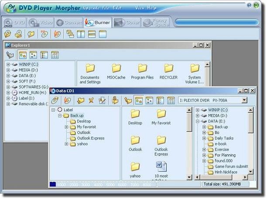This screenshot has width=267, height=200.
Task: Select the 10 most Word document in Data CD1
Action: coord(161,170)
